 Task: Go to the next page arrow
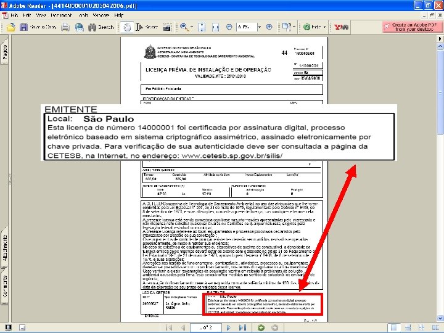tap(229, 327)
